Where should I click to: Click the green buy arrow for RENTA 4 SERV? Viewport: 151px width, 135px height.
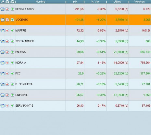pos(12,9)
